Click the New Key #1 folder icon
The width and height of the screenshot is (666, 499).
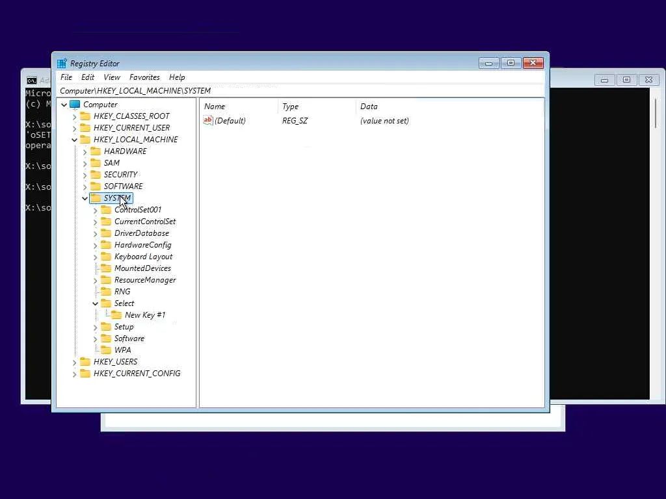(x=116, y=315)
